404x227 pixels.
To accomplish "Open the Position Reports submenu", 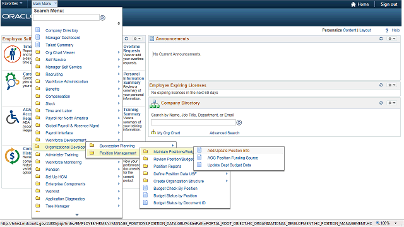I will point(167,166).
